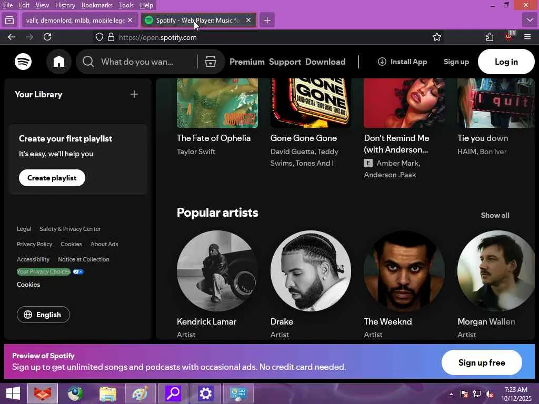This screenshot has height=404, width=539.
Task: Click the browser Back arrow
Action: (12, 37)
